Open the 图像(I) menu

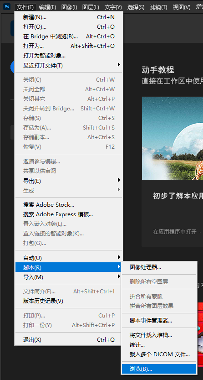(x=69, y=7)
